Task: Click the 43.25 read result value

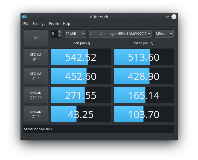Action: pyautogui.click(x=81, y=114)
